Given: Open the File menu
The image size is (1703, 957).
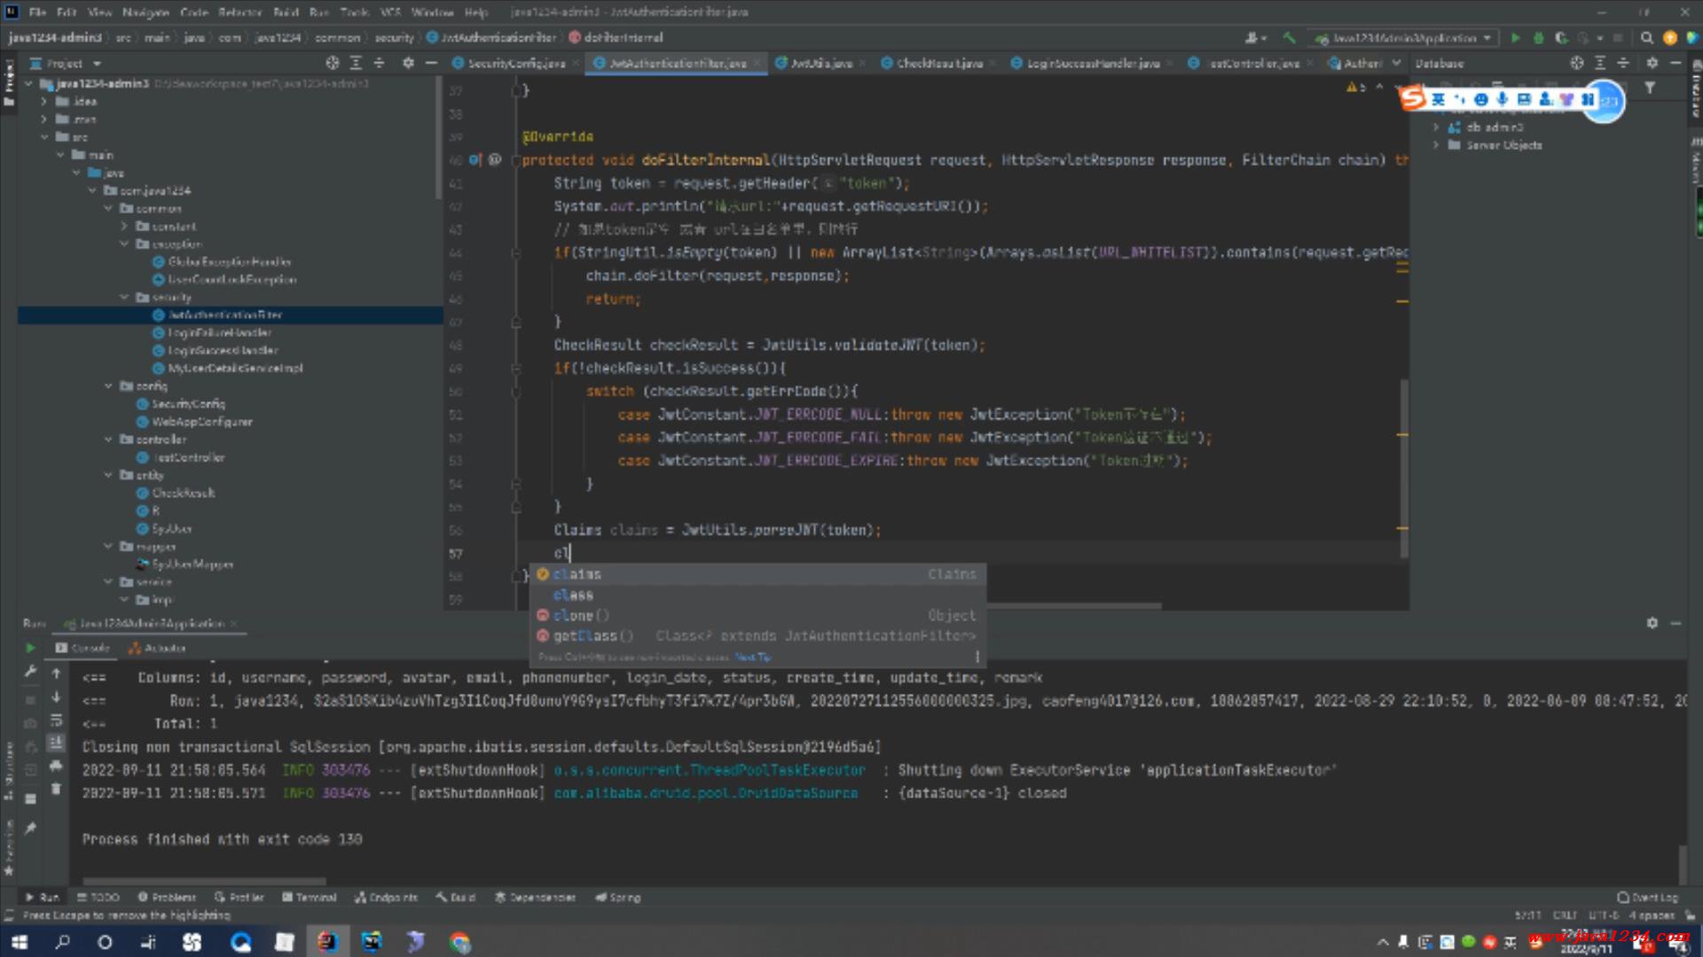Looking at the screenshot, I should [x=37, y=12].
